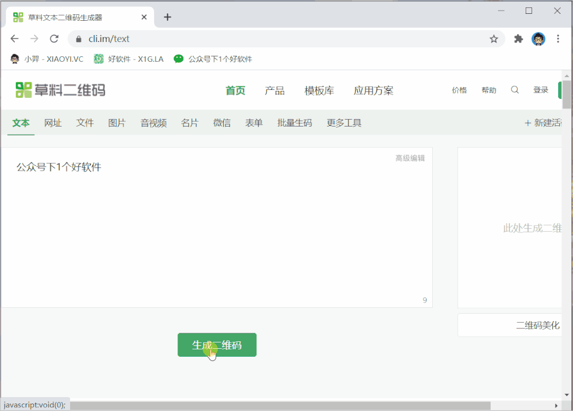
Task: Click the horizontal scrollbar thumb
Action: click(x=280, y=406)
